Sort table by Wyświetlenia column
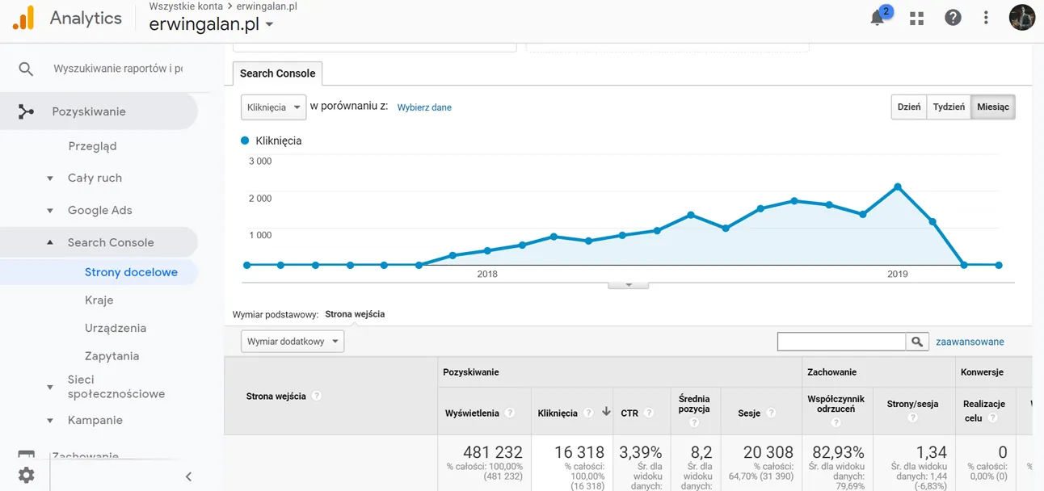The image size is (1044, 491). click(473, 413)
